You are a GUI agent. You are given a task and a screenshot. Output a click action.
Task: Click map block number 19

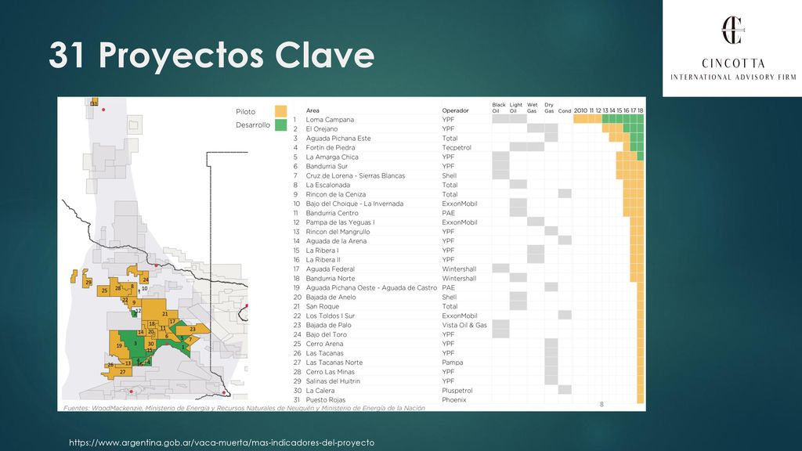click(x=119, y=345)
